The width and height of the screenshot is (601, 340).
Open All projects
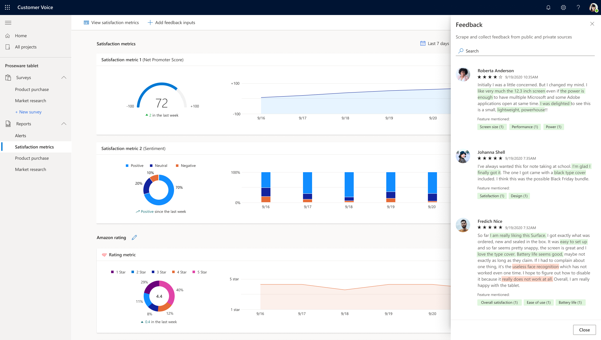point(26,47)
